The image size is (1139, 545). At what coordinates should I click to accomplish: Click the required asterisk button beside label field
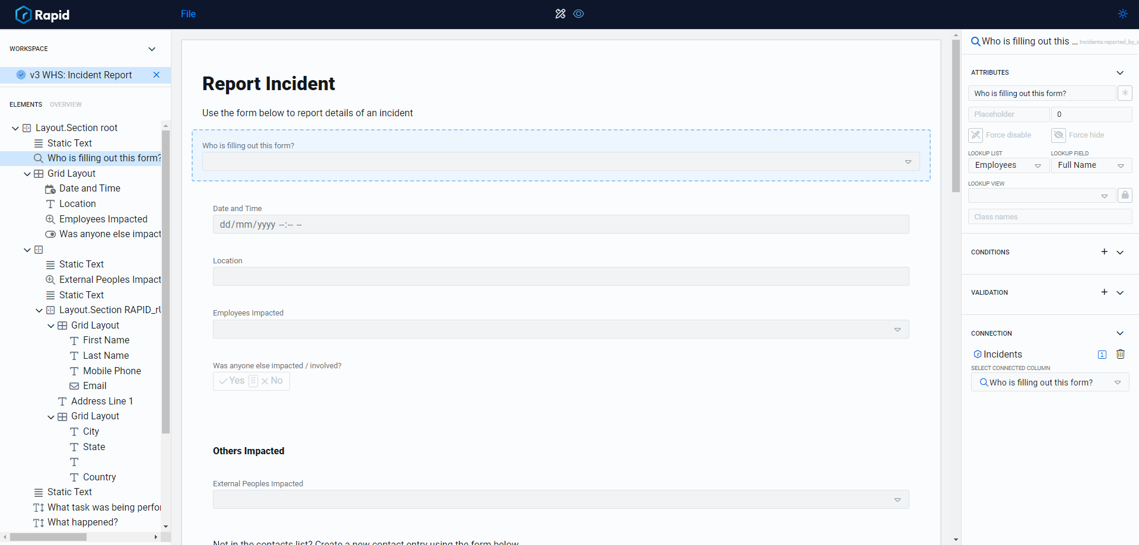click(1125, 93)
